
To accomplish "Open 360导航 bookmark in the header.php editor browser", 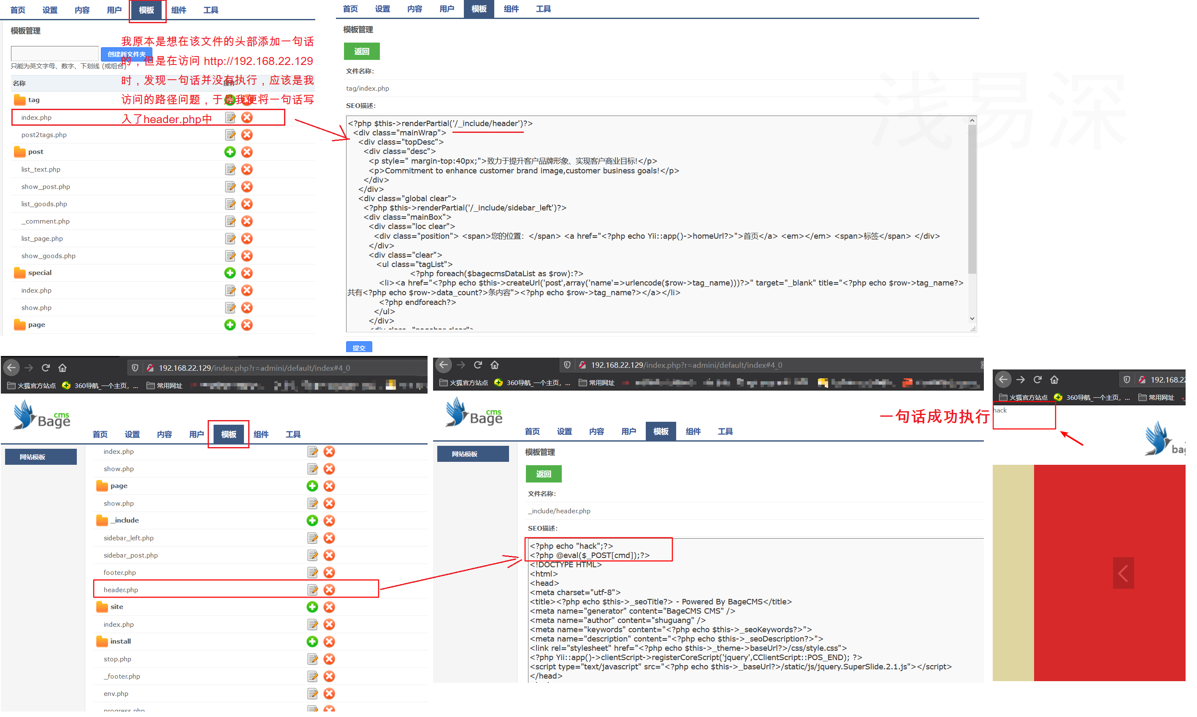I will tap(532, 383).
